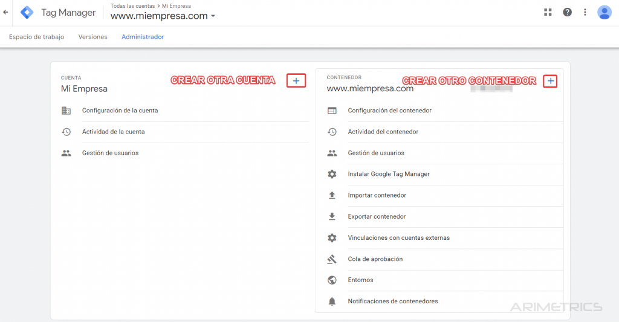Click the upload icon for Importar contenedor
Viewport: 619px width, 322px height.
[x=332, y=195]
